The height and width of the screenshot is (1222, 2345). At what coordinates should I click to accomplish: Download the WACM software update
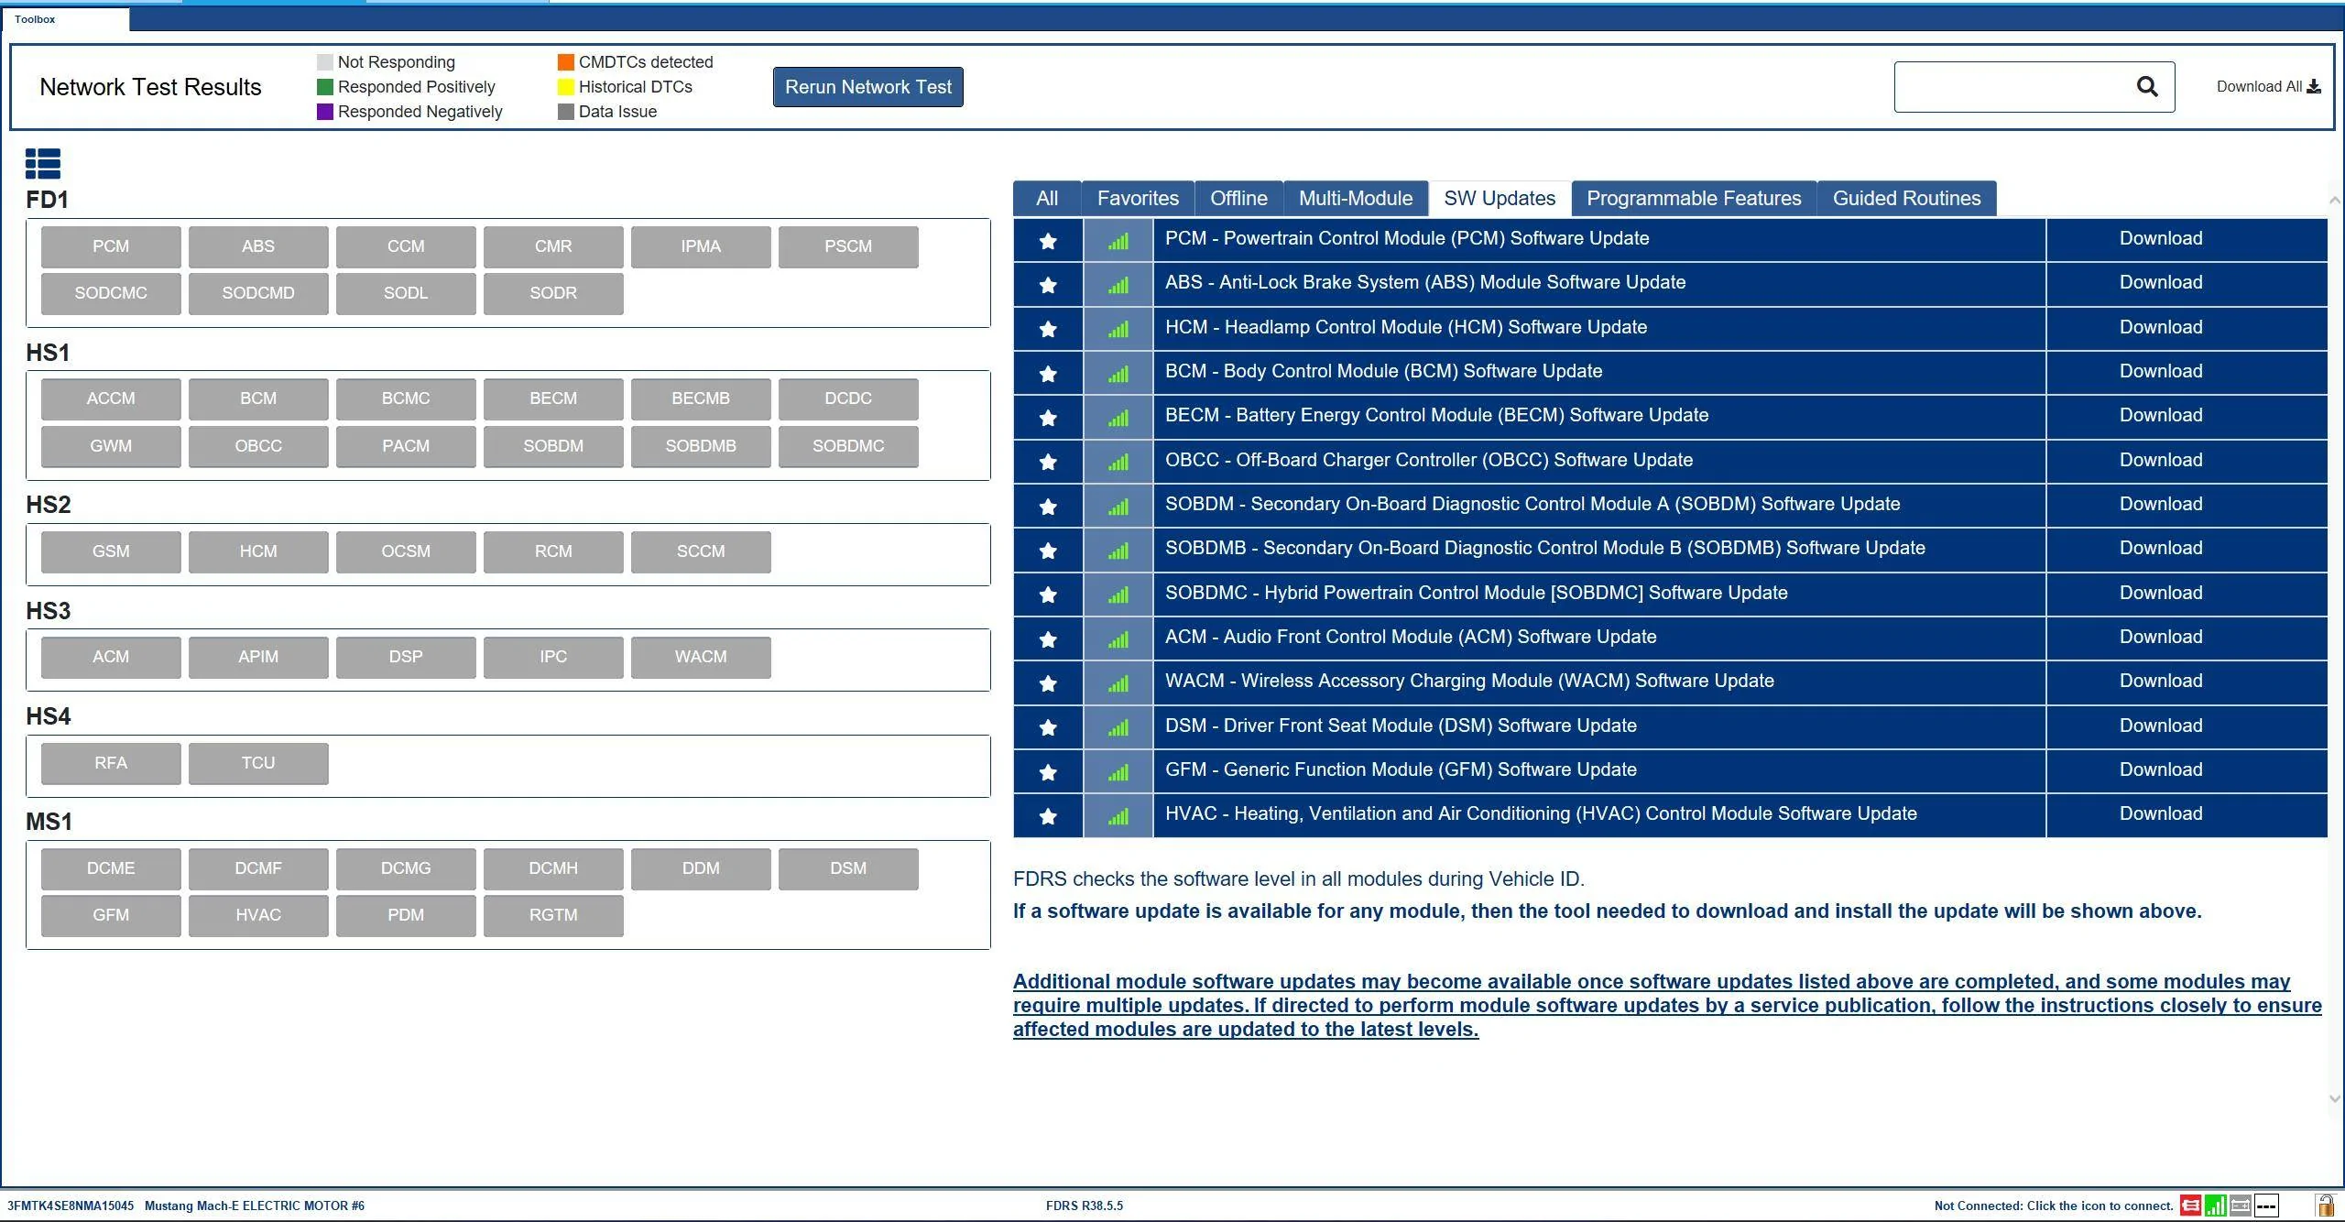tap(2161, 681)
